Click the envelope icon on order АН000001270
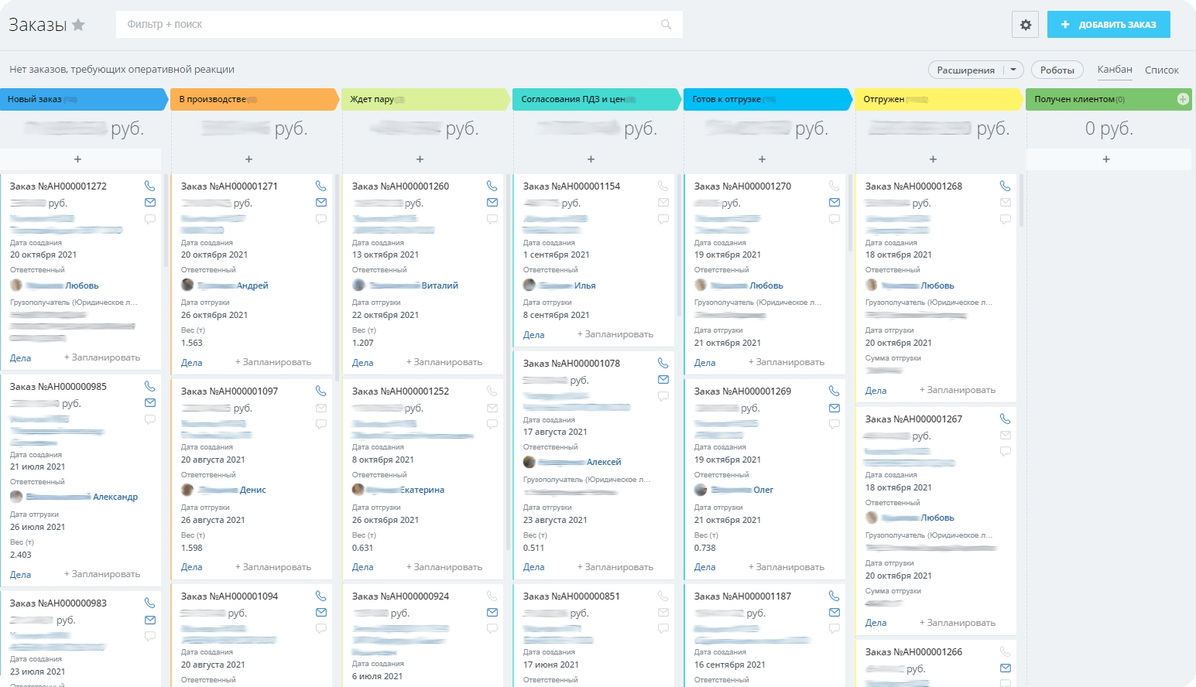The image size is (1196, 687). tap(834, 203)
